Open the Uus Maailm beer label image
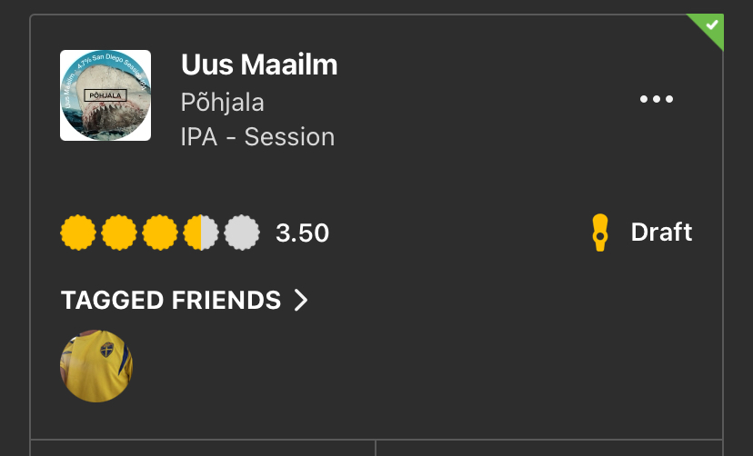 coord(105,95)
